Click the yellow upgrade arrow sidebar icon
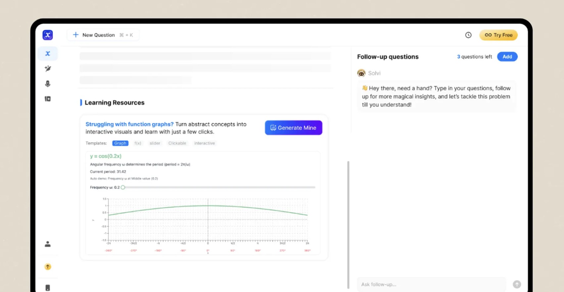Screen dimensions: 564x292 [x=48, y=267]
